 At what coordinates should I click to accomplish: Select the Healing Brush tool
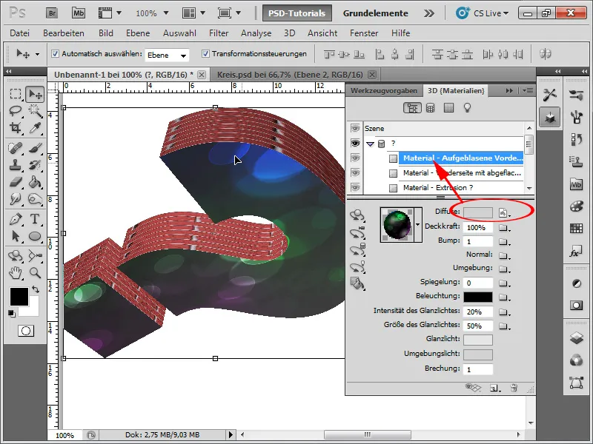(x=15, y=147)
